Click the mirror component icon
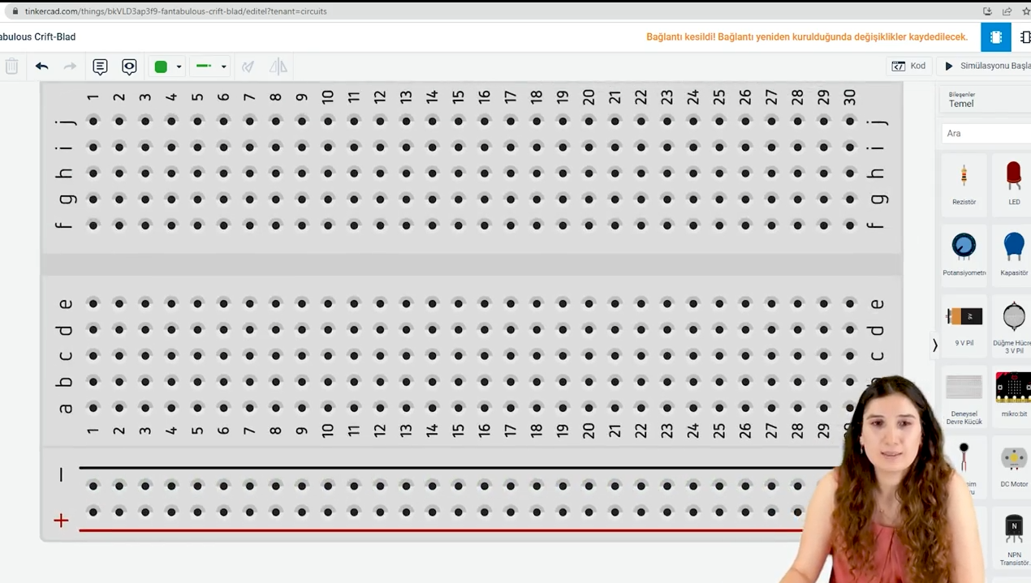The image size is (1031, 583). pyautogui.click(x=278, y=66)
